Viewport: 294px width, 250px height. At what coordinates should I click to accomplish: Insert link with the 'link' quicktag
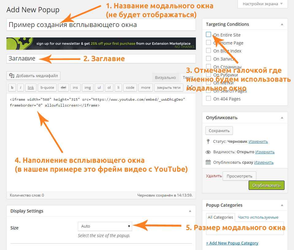click(31, 88)
